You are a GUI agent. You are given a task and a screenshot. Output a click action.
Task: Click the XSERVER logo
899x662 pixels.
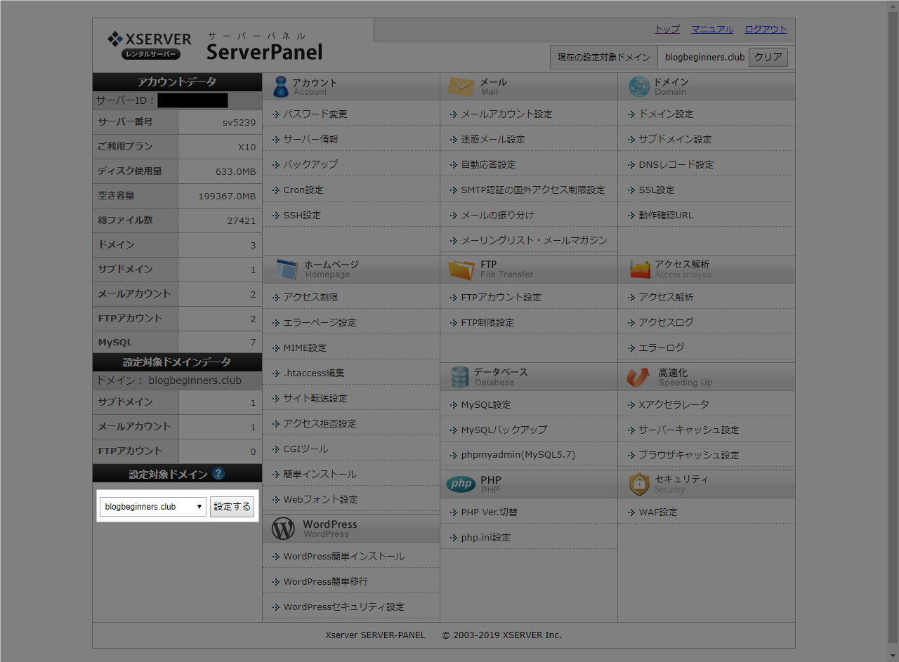pyautogui.click(x=149, y=45)
